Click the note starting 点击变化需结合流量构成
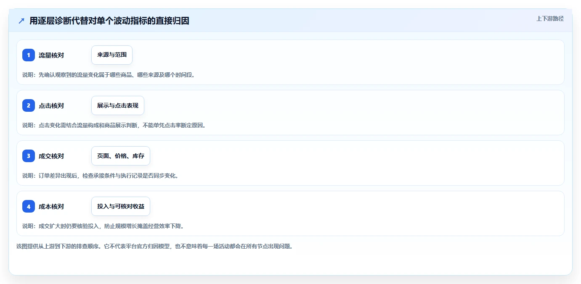 coord(114,125)
